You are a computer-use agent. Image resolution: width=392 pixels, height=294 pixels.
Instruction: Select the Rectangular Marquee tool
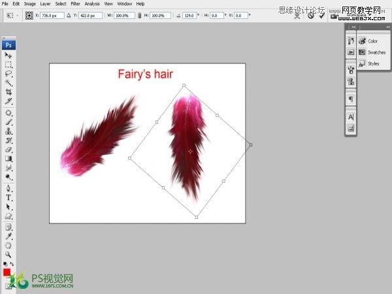(x=9, y=65)
